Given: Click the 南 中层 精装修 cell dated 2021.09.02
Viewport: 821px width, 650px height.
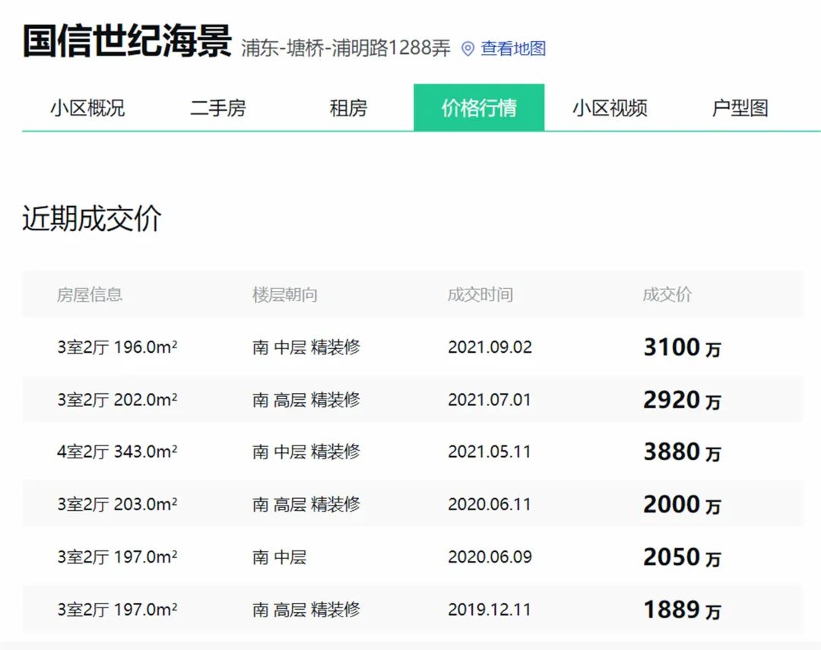Looking at the screenshot, I should pyautogui.click(x=306, y=347).
